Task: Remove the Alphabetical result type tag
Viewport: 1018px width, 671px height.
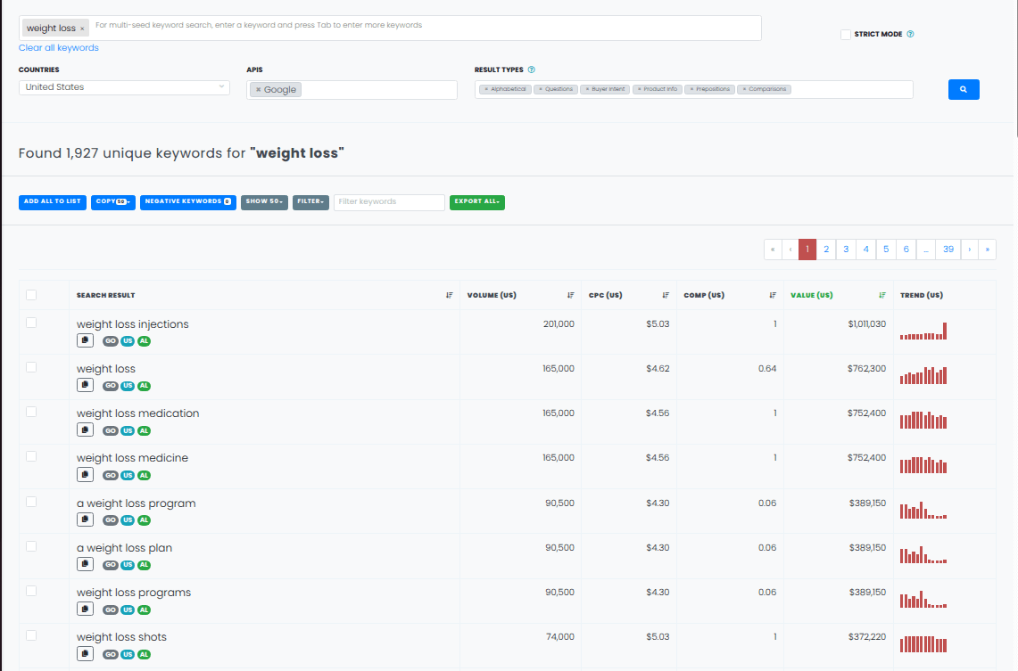Action: coord(486,89)
